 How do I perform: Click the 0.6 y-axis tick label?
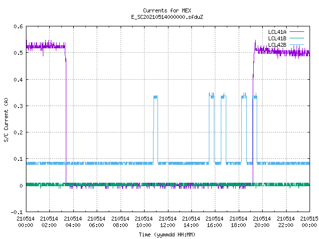pos(18,26)
